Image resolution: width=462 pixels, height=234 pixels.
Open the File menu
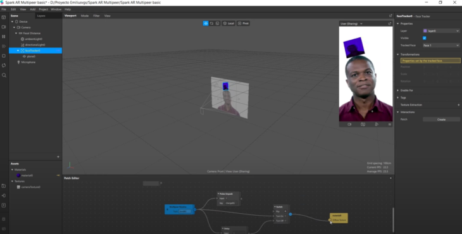[x=4, y=9]
